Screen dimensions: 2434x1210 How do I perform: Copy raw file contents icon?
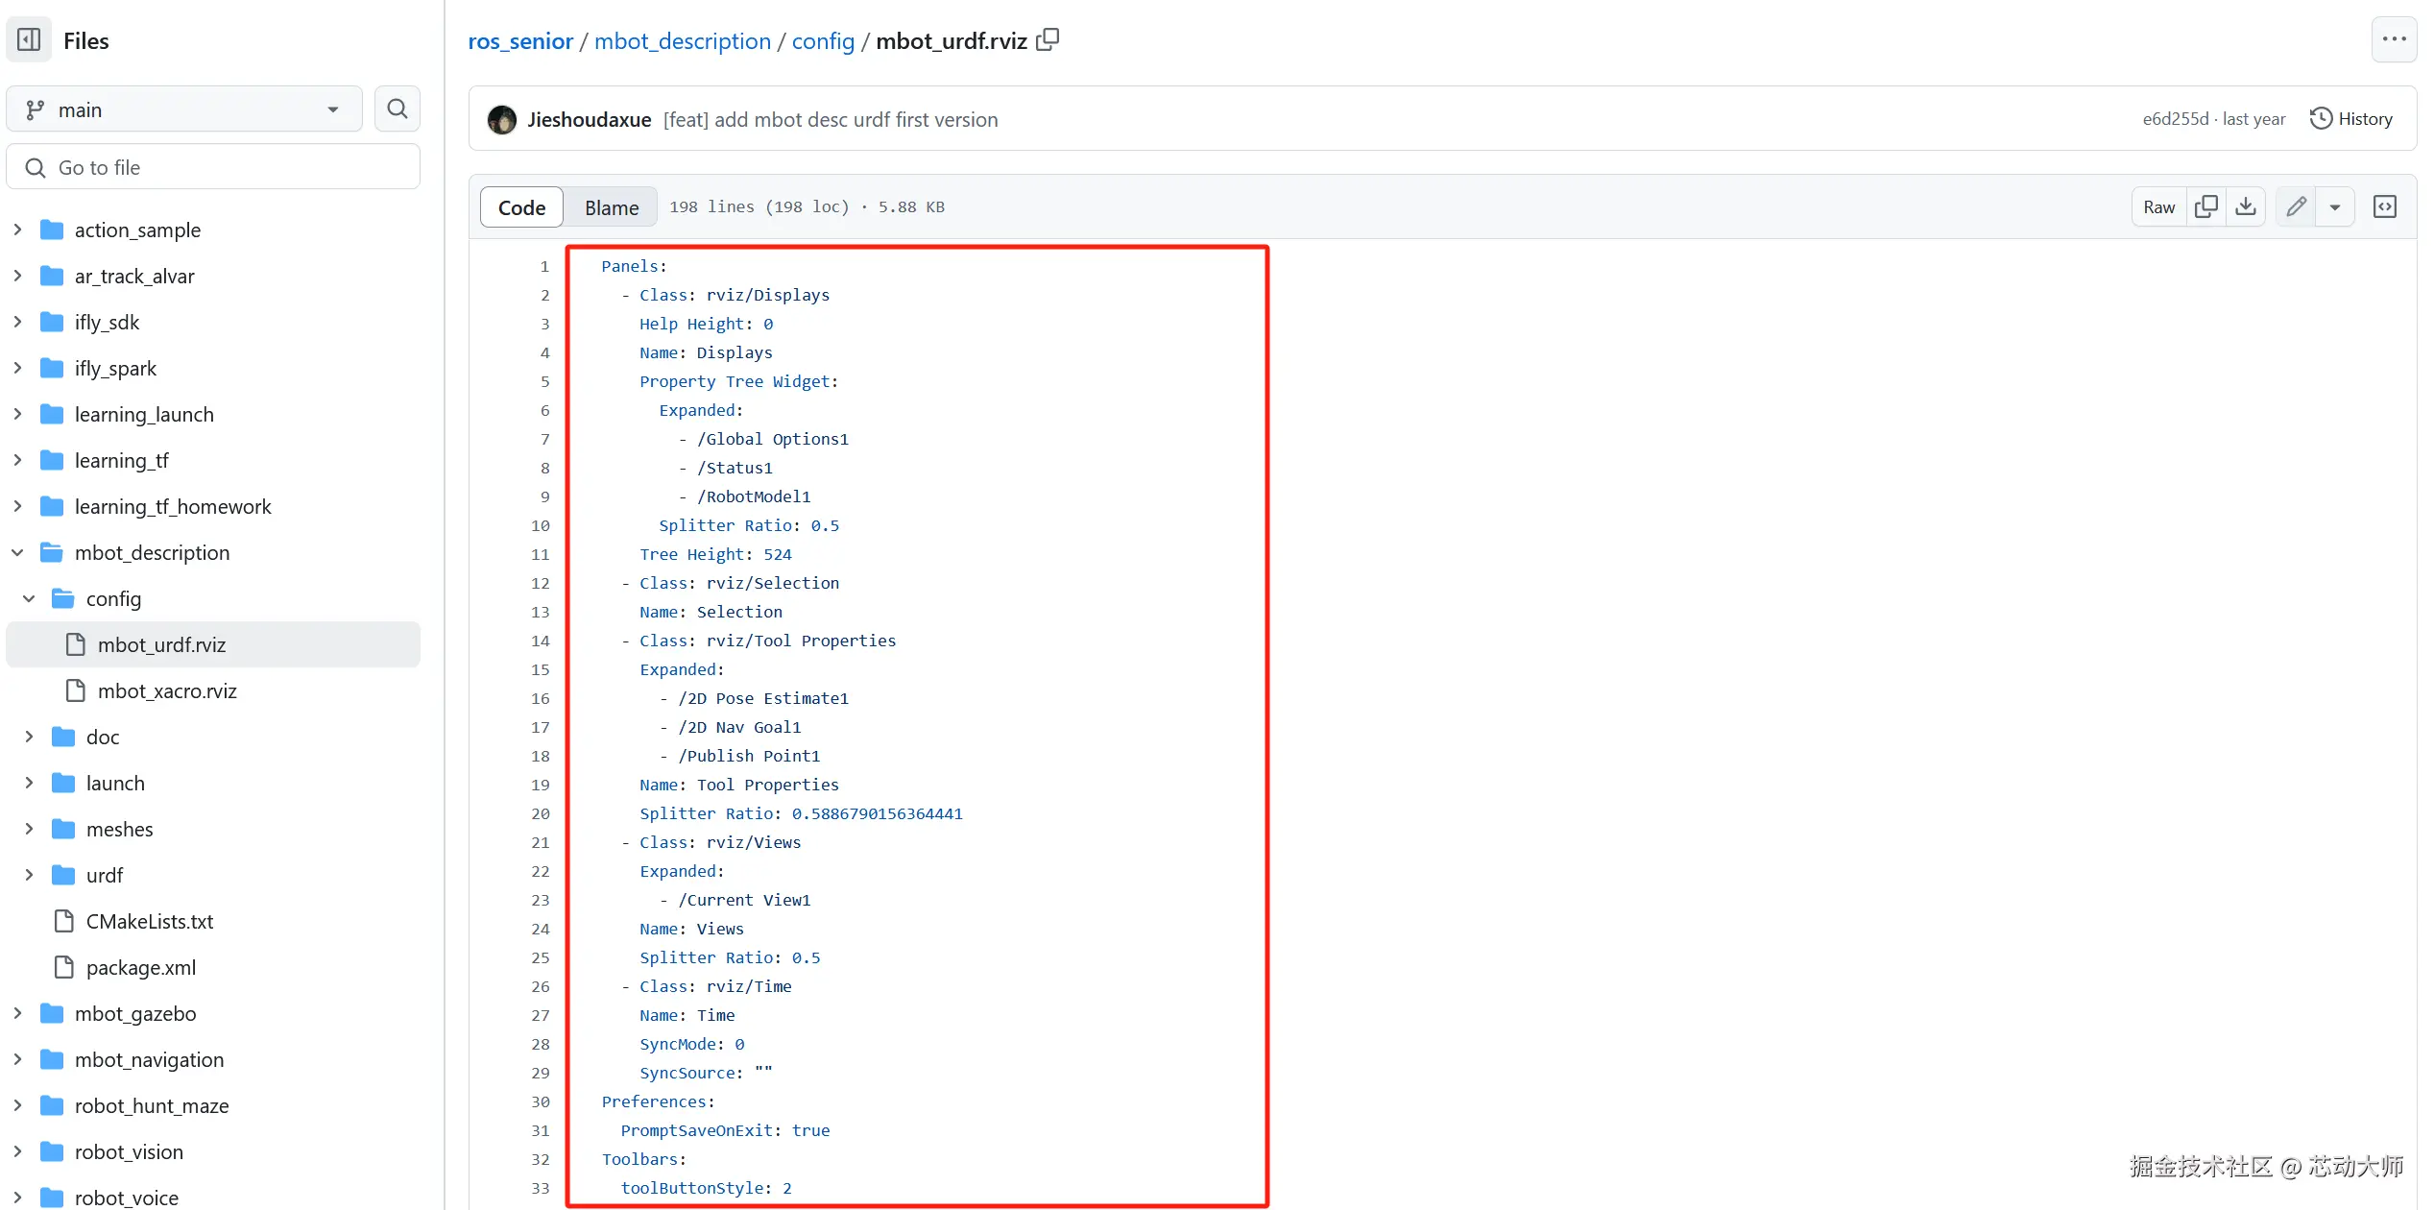click(2206, 207)
